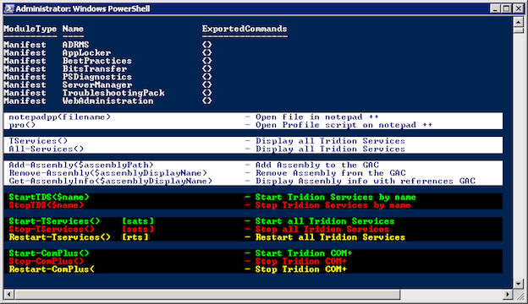Image resolution: width=528 pixels, height=304 pixels.
Task: Click the Name column header
Action: pyautogui.click(x=73, y=29)
